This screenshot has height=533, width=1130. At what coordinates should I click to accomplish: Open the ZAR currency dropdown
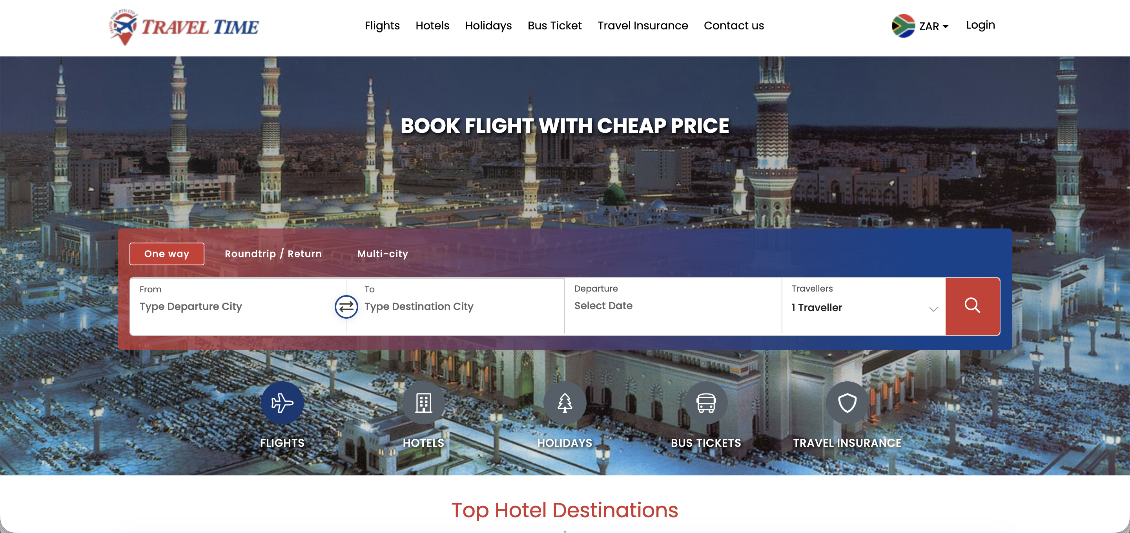click(x=933, y=26)
